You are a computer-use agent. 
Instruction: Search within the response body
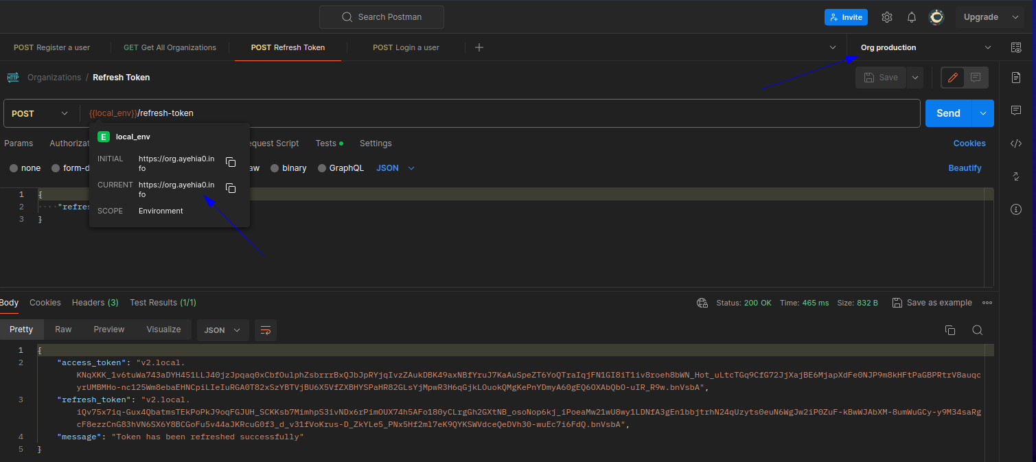(977, 330)
